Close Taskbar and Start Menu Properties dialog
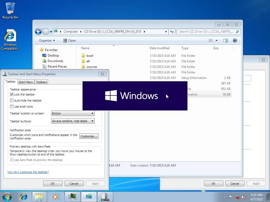This screenshot has height=202, width=270. (x=103, y=74)
